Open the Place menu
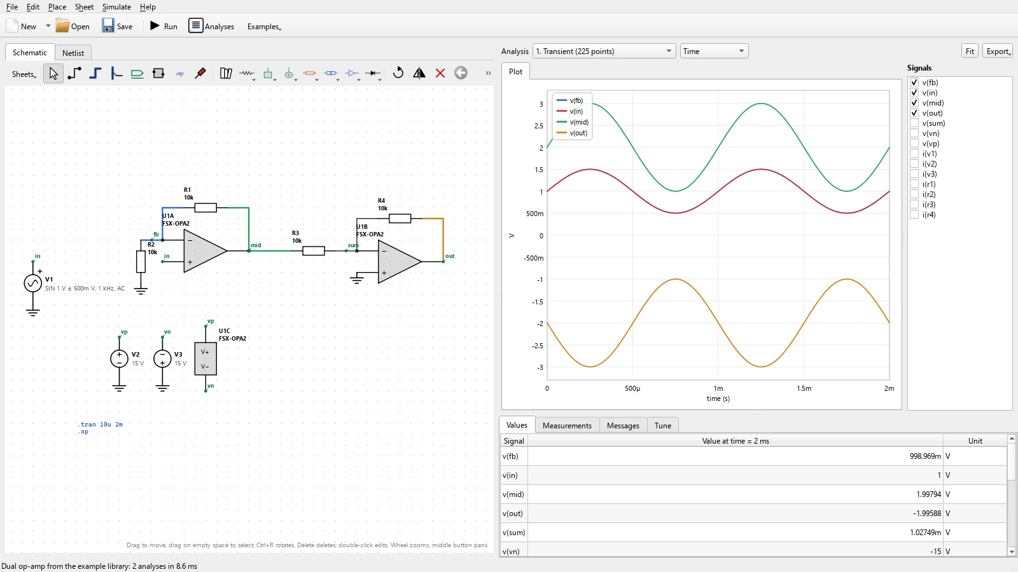Image resolution: width=1018 pixels, height=572 pixels. 57,7
